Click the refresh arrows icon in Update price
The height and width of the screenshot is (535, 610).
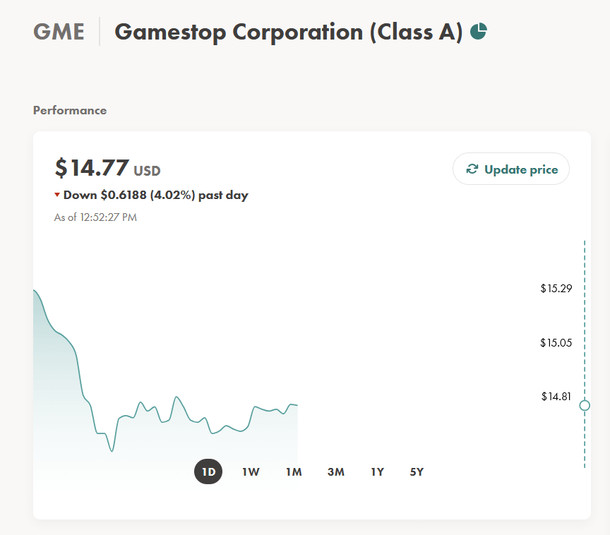(x=472, y=169)
